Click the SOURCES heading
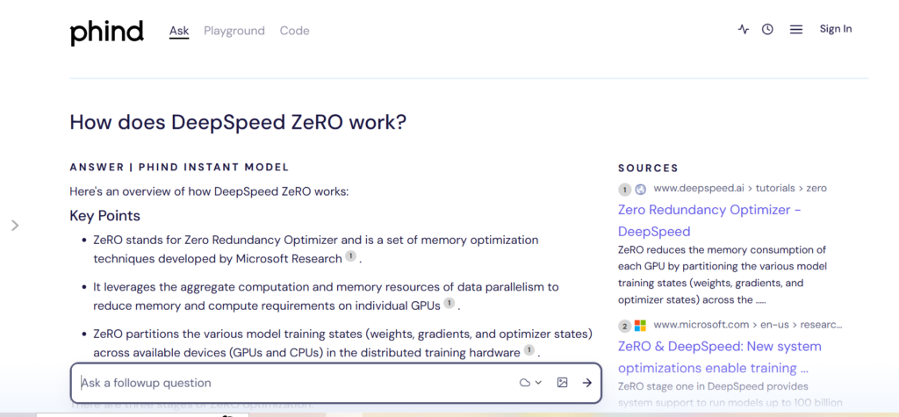The width and height of the screenshot is (899, 417). click(649, 168)
